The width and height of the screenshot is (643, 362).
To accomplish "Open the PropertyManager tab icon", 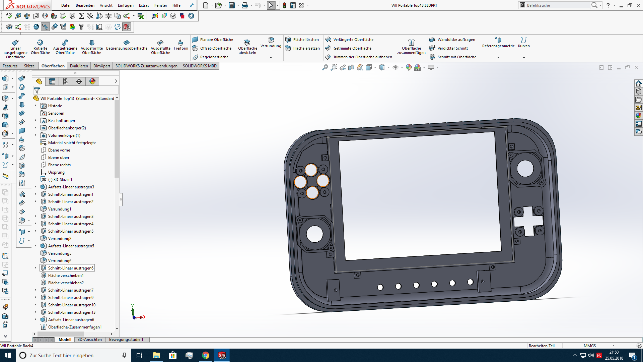I will point(52,81).
